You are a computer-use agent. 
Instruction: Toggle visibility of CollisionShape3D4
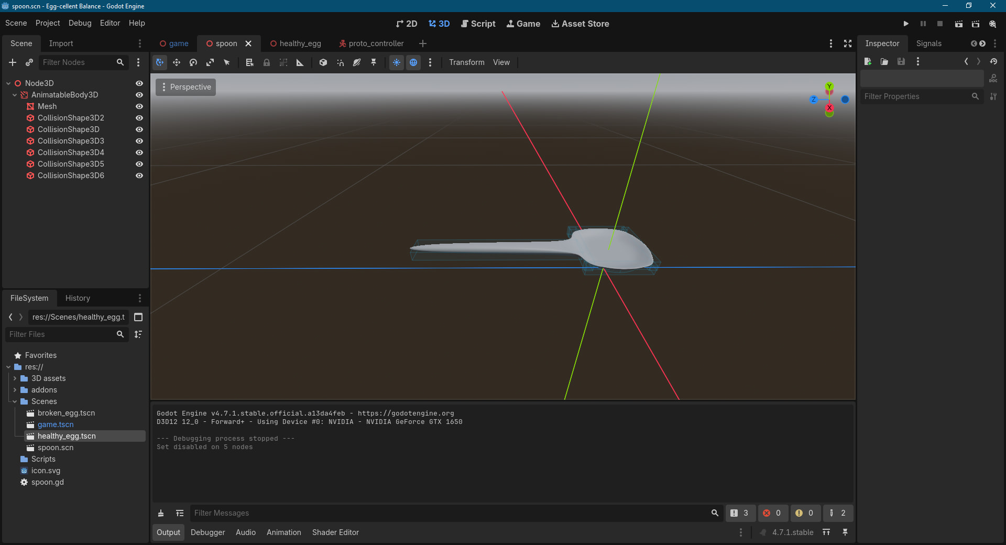tap(139, 152)
